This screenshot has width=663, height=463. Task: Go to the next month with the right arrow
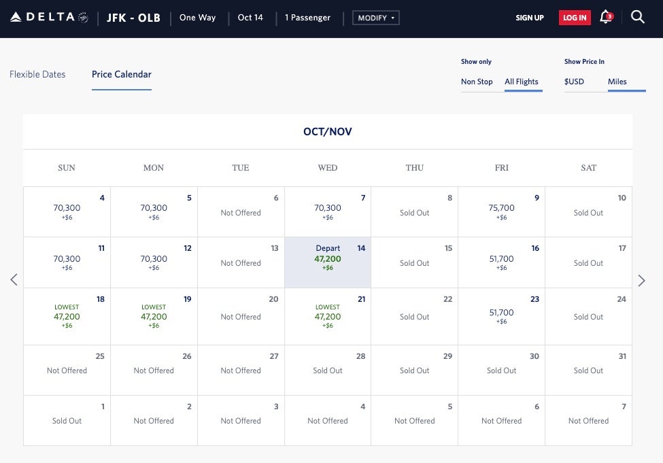[x=641, y=279]
